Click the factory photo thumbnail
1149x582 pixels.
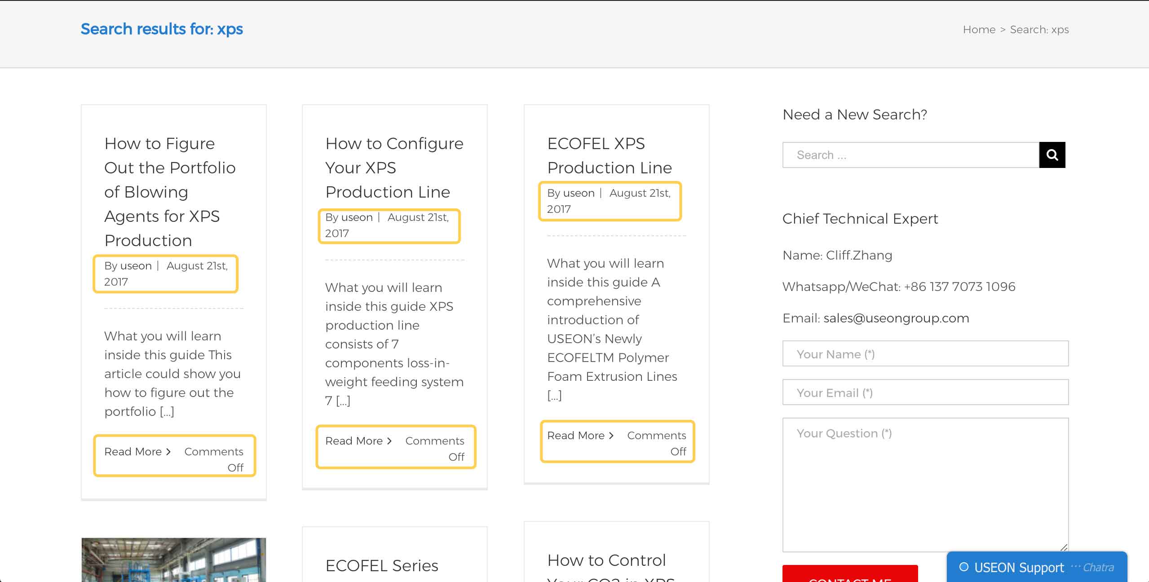174,560
